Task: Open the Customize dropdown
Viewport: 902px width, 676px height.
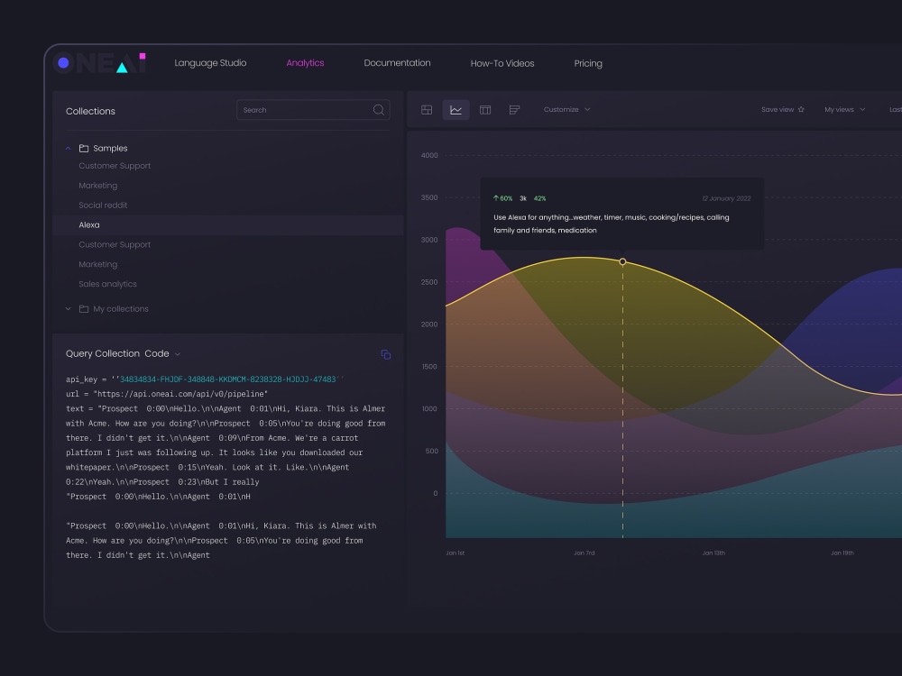Action: coord(566,109)
